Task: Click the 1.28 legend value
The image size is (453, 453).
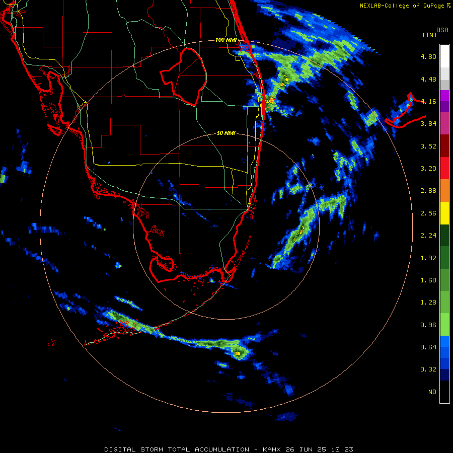Action: [x=428, y=303]
